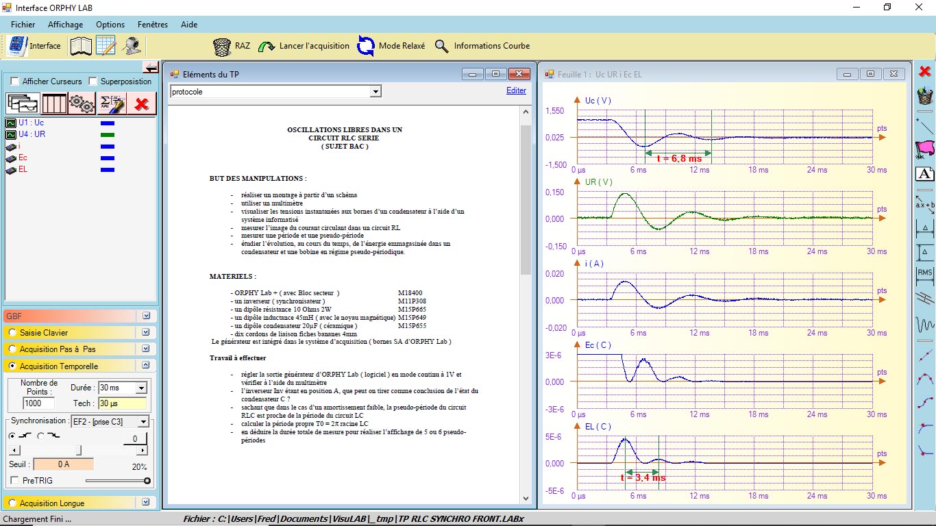Open the sigma formula editor icon
The width and height of the screenshot is (936, 526).
112,103
